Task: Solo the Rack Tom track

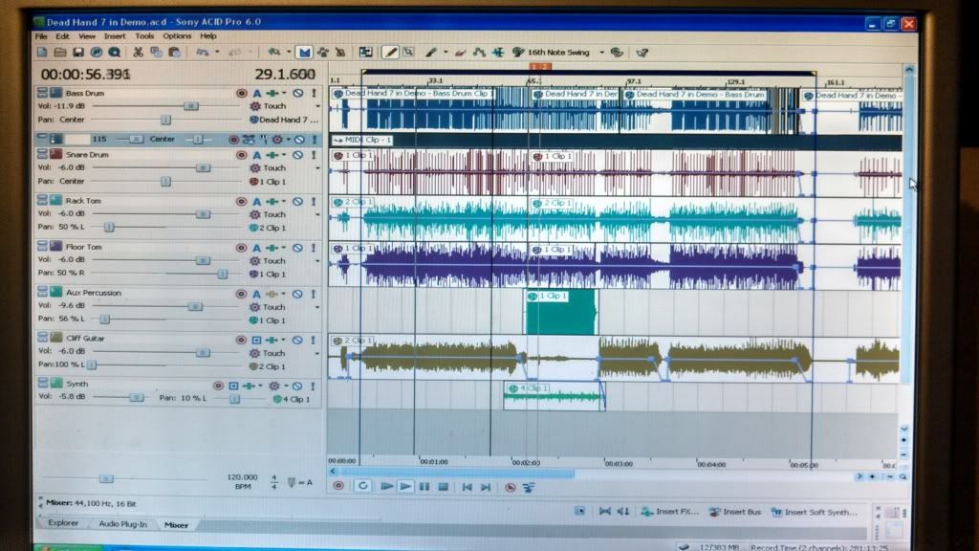Action: 314,201
